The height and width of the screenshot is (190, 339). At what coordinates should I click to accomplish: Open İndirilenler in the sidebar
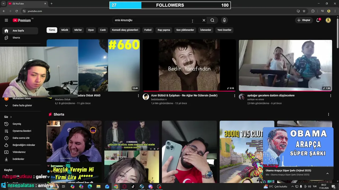[20, 159]
